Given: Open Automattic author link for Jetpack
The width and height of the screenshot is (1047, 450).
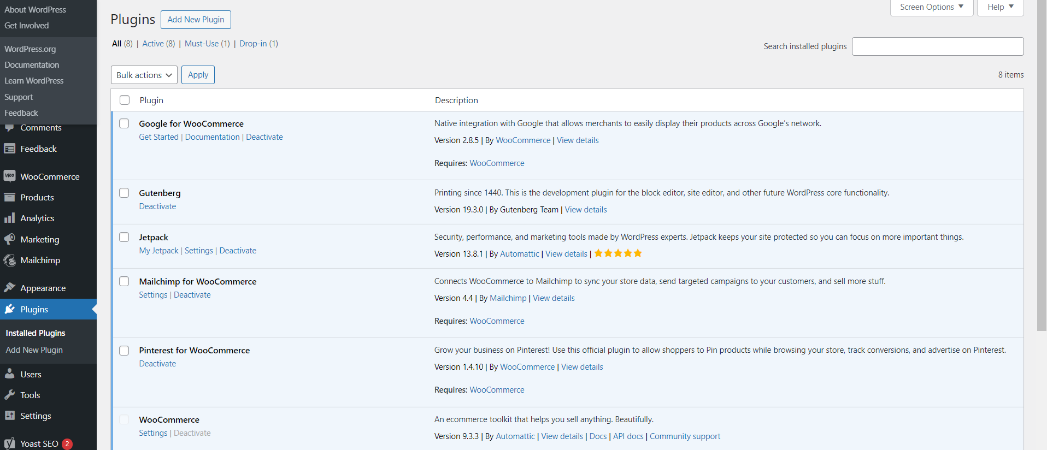Looking at the screenshot, I should (x=520, y=254).
